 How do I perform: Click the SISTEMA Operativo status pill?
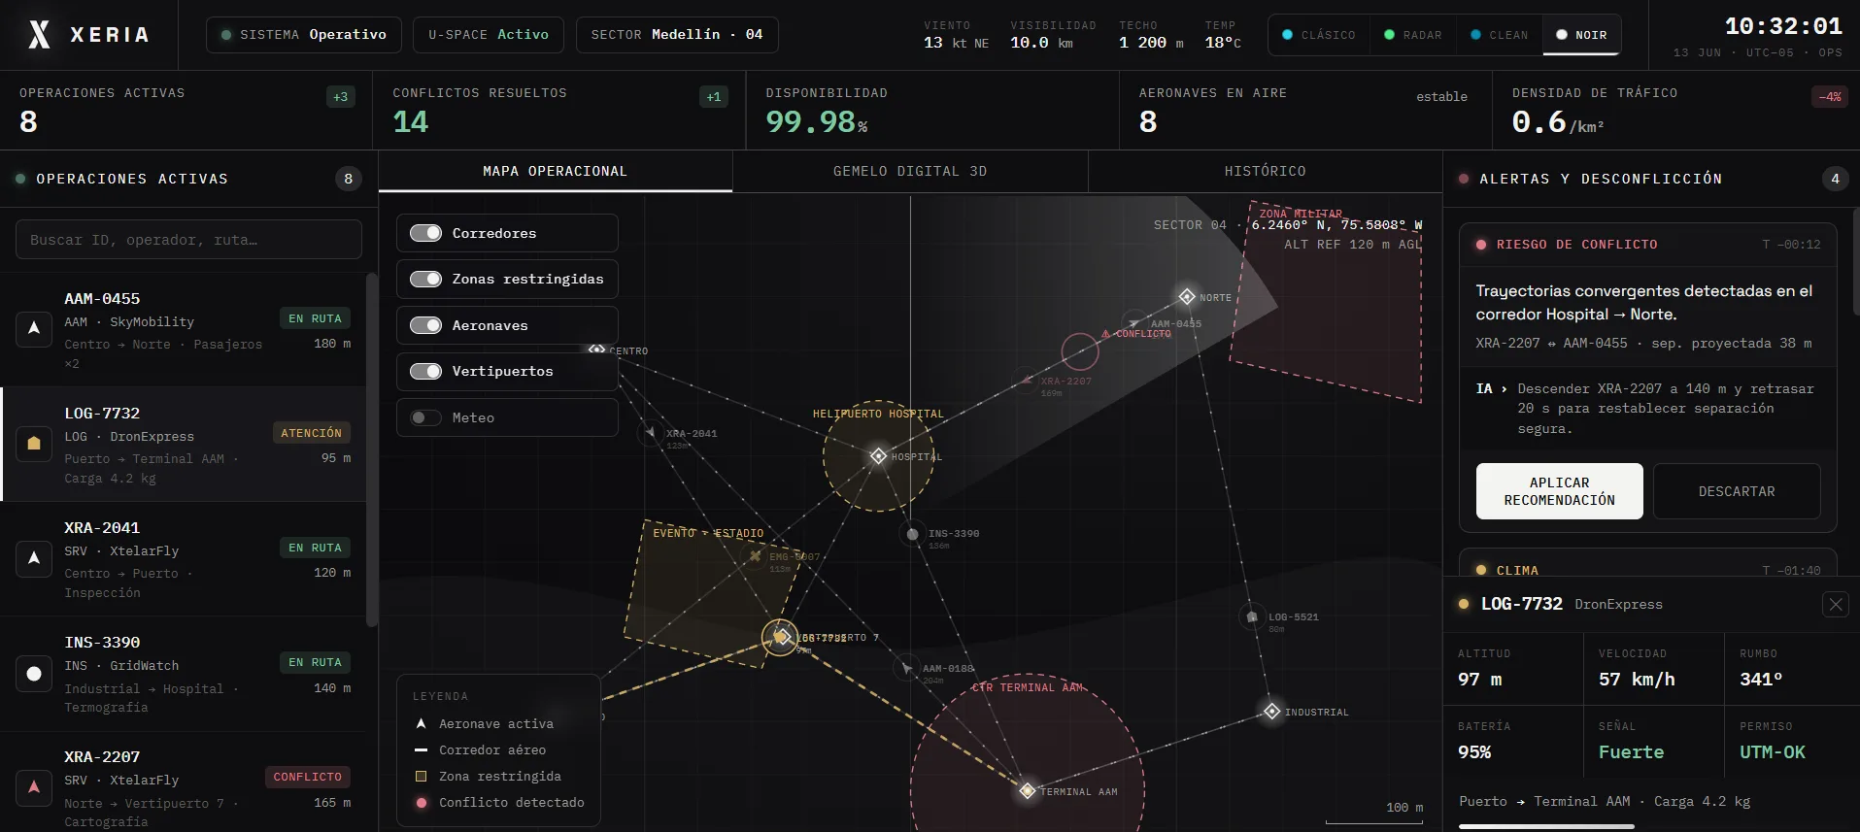(304, 35)
